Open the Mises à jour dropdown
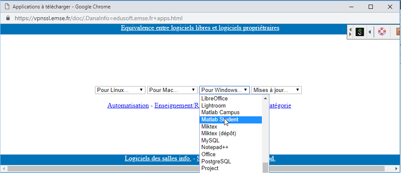Viewport: 401px width, 173px height. pyautogui.click(x=276, y=90)
